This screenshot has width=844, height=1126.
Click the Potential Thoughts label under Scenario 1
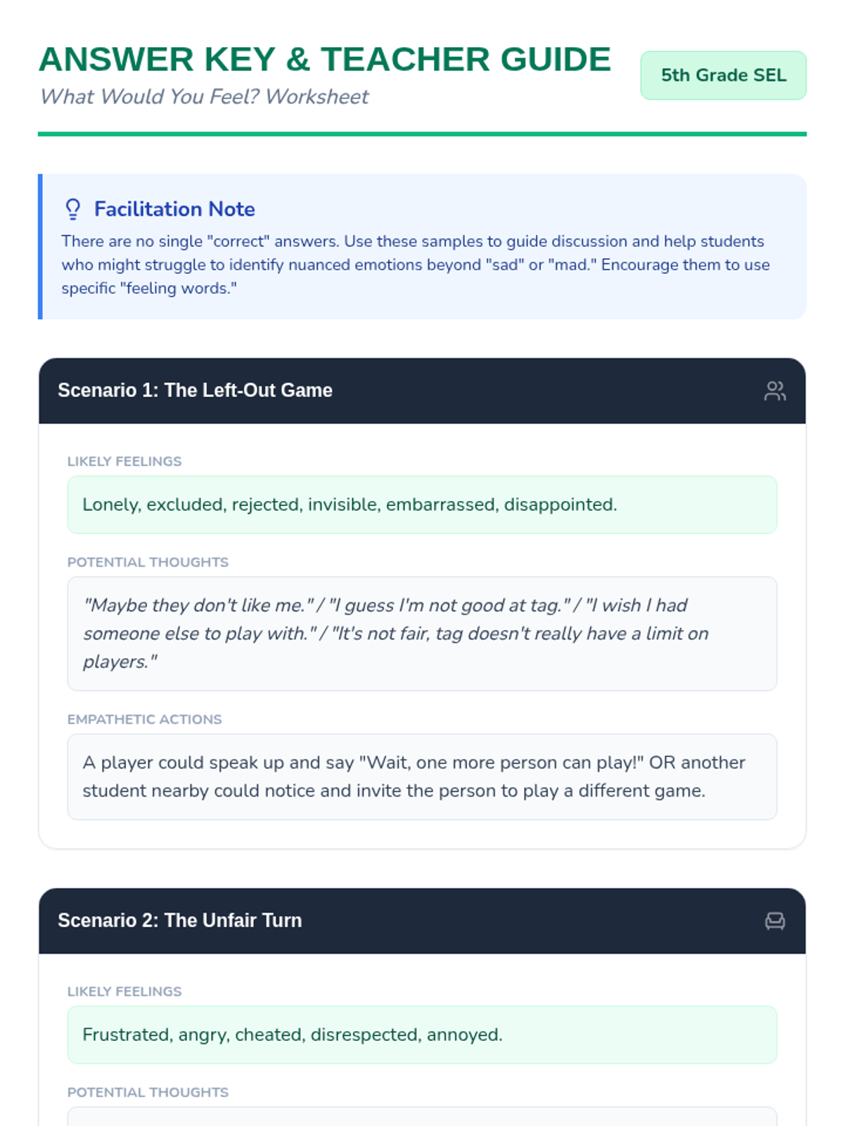coord(148,562)
